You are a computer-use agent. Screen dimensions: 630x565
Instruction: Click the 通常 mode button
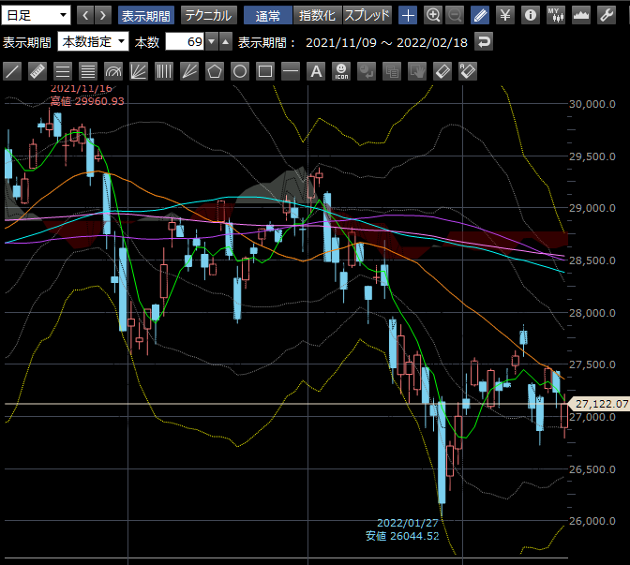tap(267, 15)
